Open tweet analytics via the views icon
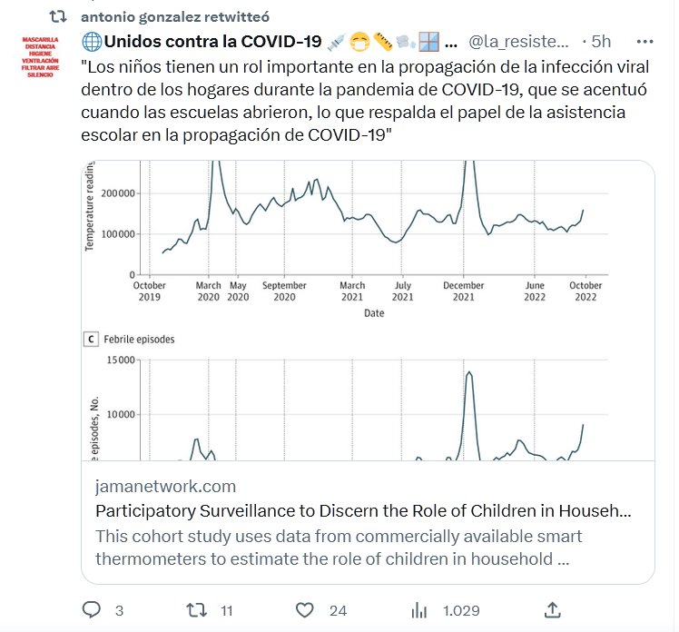This screenshot has width=679, height=632. click(420, 609)
